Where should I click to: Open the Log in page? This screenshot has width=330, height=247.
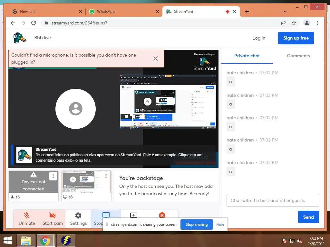coord(259,38)
